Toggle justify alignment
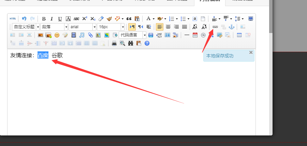The width and height of the screenshot is (307, 146). pos(185,27)
